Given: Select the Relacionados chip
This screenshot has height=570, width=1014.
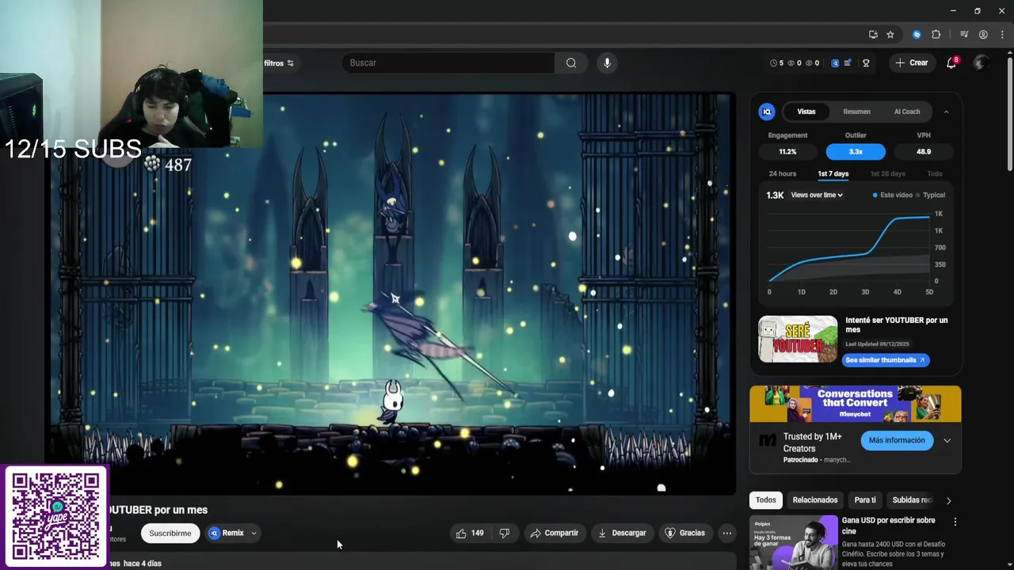Looking at the screenshot, I should 815,500.
